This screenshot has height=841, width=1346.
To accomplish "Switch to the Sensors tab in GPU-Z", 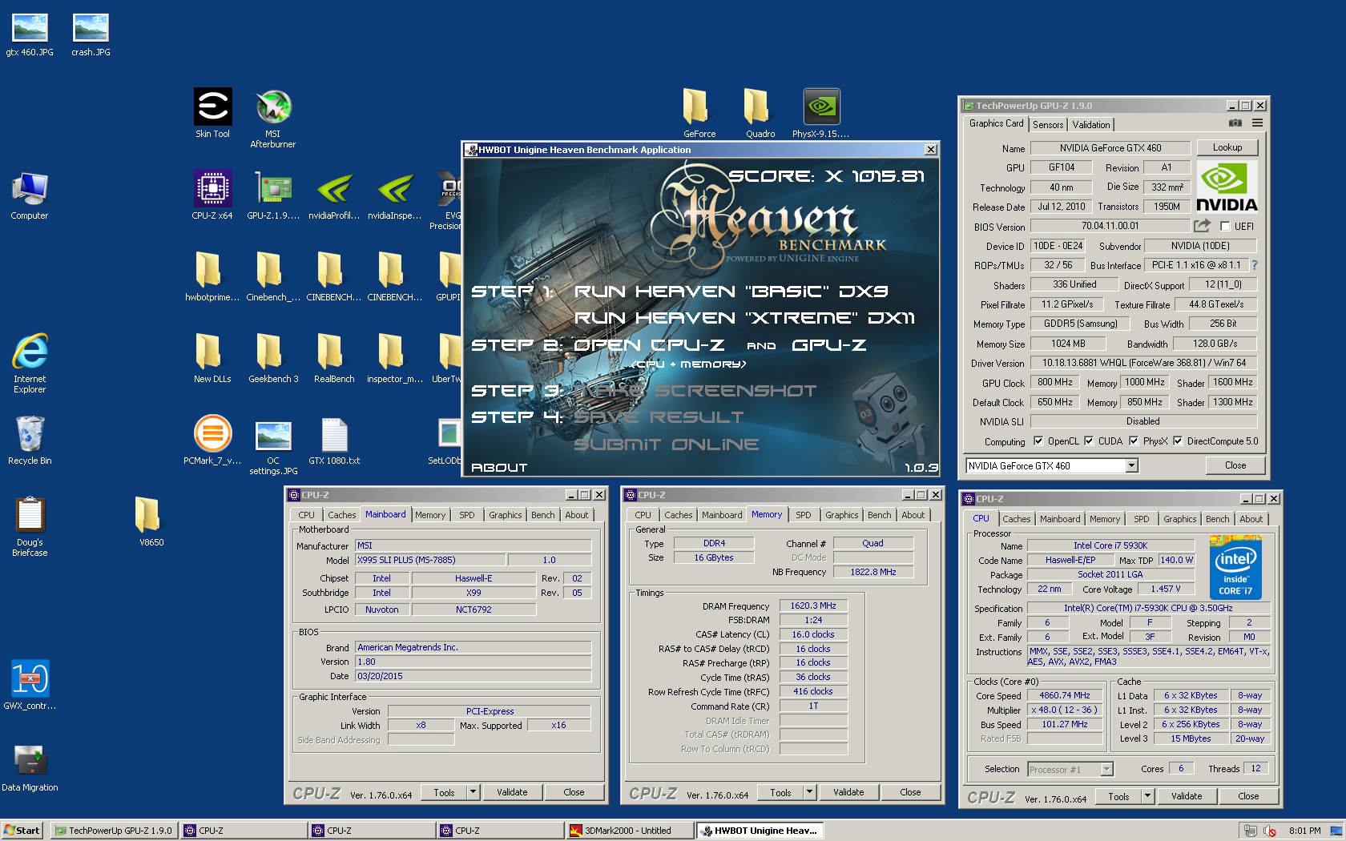I will pos(1048,124).
